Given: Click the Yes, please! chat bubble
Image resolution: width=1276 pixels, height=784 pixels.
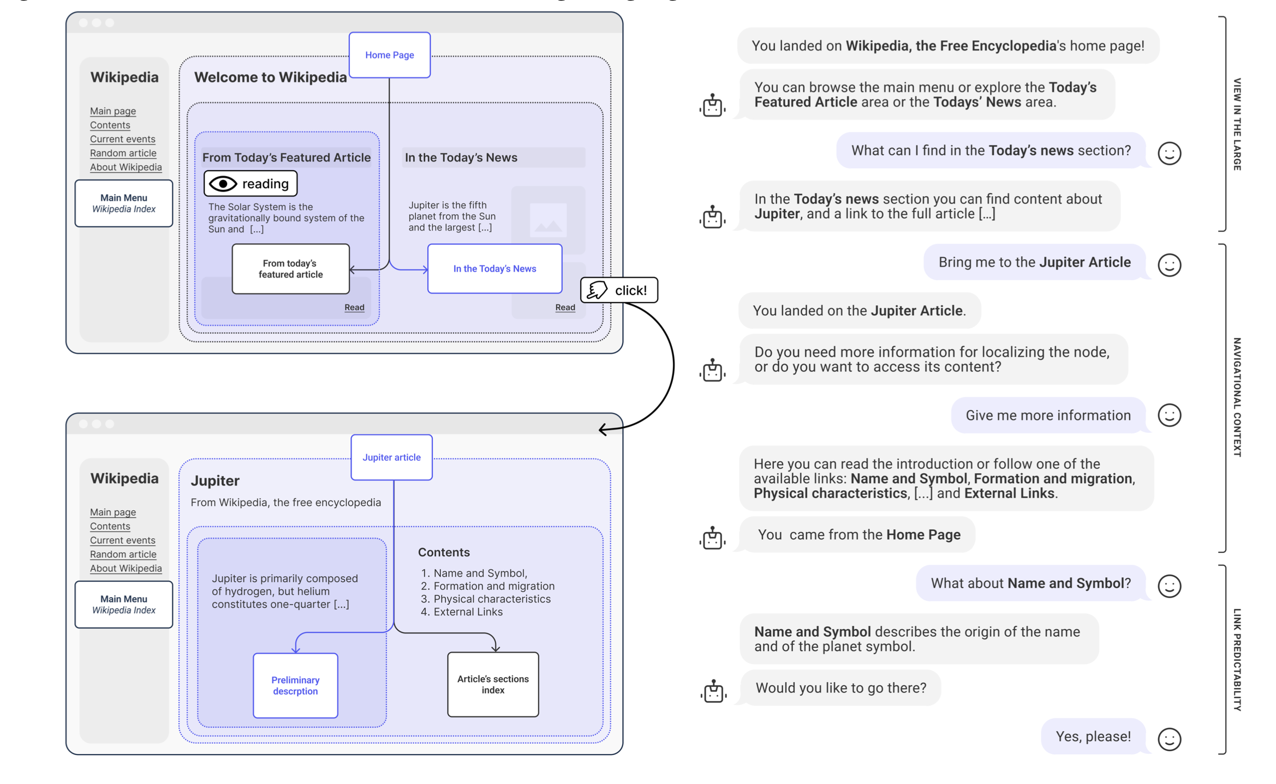Looking at the screenshot, I should pyautogui.click(x=1093, y=737).
